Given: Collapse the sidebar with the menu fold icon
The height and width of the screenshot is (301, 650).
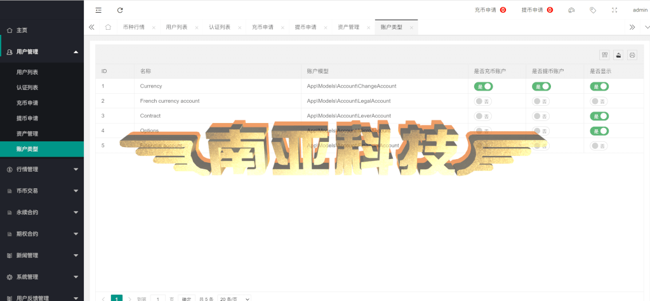Looking at the screenshot, I should pyautogui.click(x=98, y=10).
